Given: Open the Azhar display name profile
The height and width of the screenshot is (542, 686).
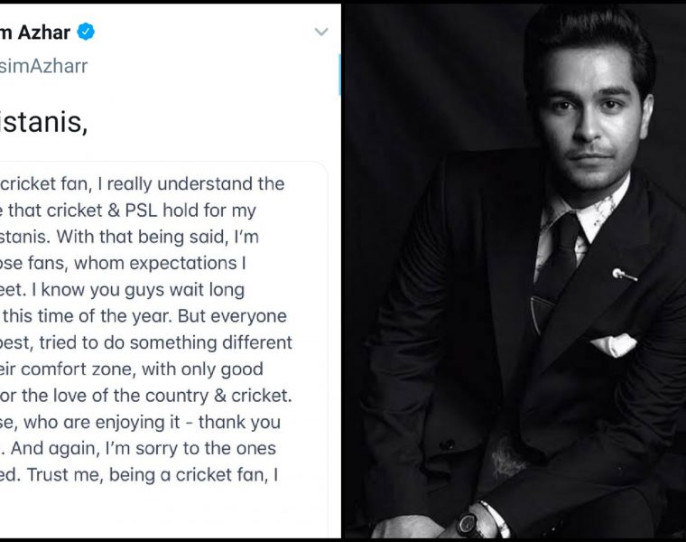Looking at the screenshot, I should pos(35,33).
